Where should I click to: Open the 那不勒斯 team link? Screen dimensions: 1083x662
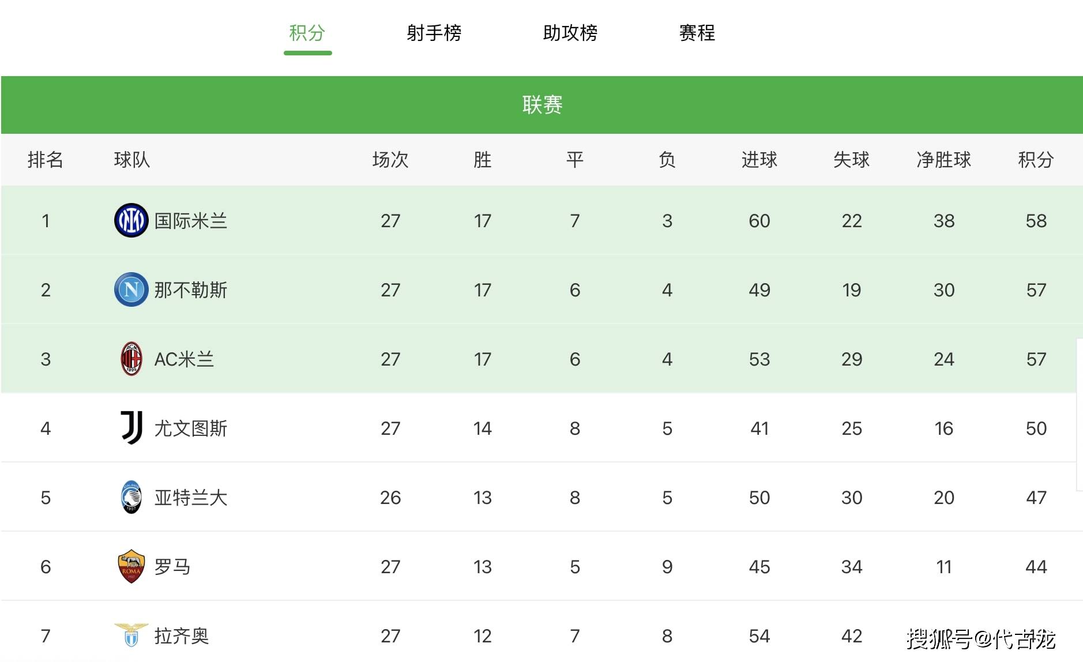pyautogui.click(x=191, y=290)
